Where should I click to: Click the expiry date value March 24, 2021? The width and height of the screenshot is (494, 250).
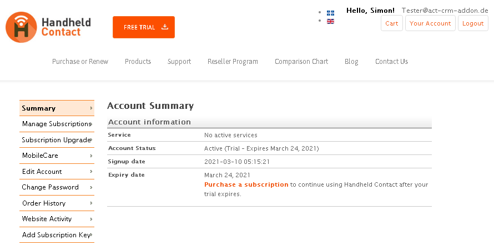227,175
